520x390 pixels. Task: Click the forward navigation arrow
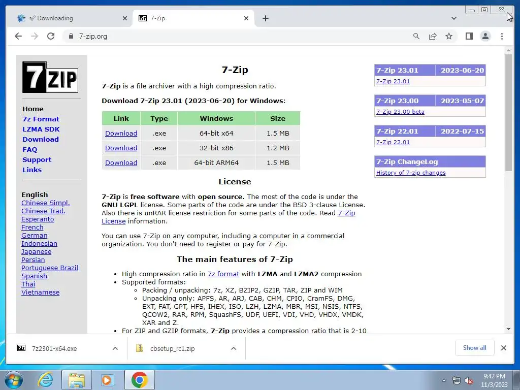coord(35,36)
